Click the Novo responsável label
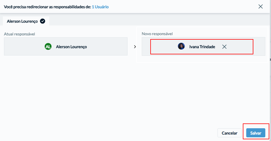Viewport: 271px width, 141px height. (x=157, y=34)
